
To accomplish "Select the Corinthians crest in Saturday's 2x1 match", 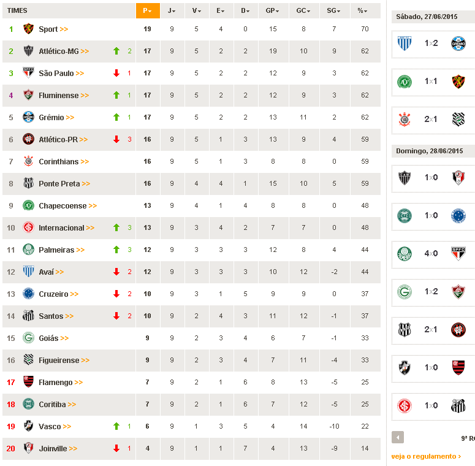I will click(x=405, y=119).
